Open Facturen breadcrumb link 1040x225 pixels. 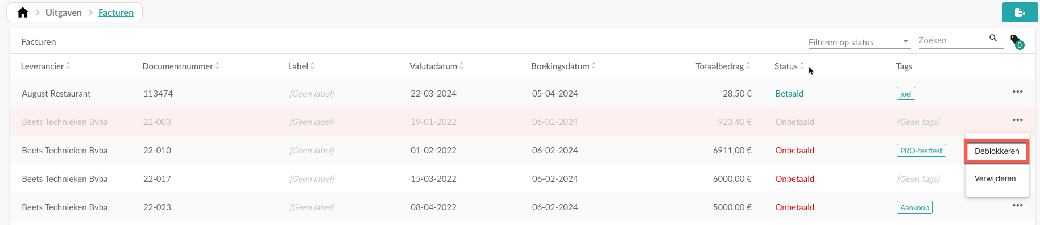[116, 13]
